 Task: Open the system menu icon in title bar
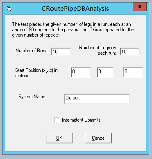click(x=9, y=9)
